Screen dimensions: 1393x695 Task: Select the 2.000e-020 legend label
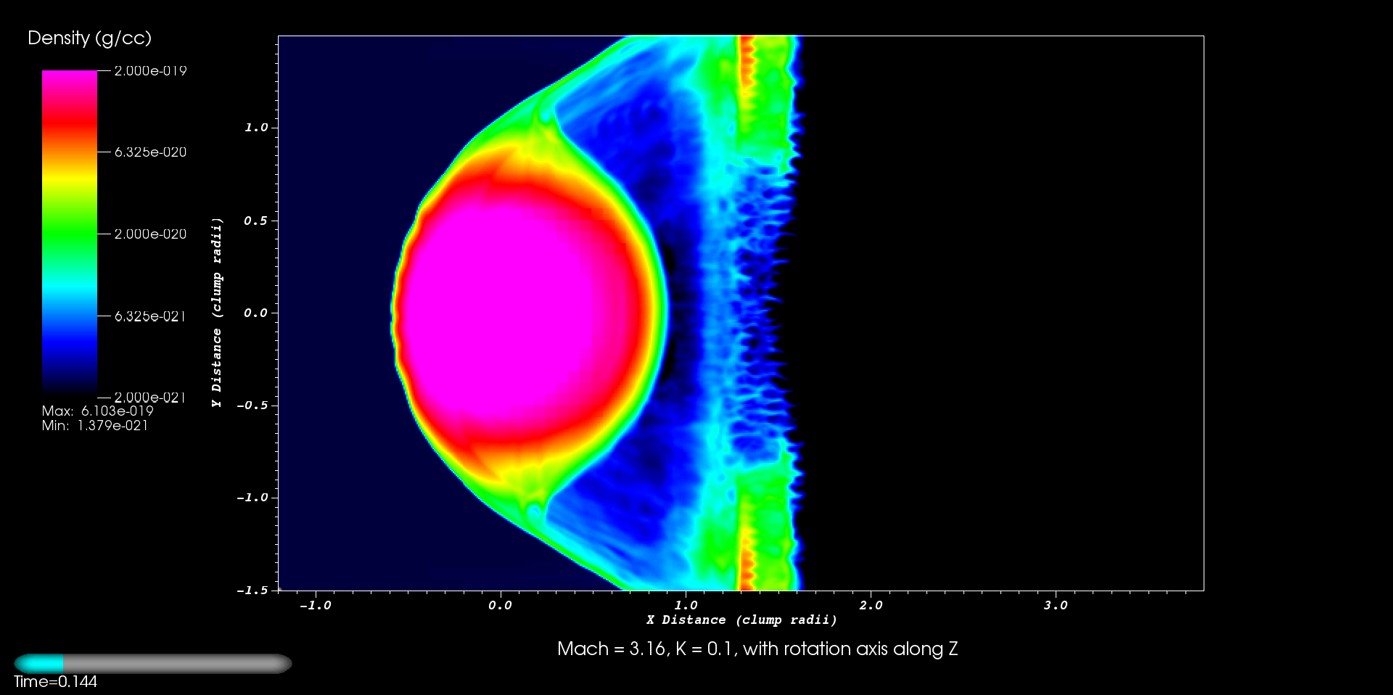coord(151,234)
